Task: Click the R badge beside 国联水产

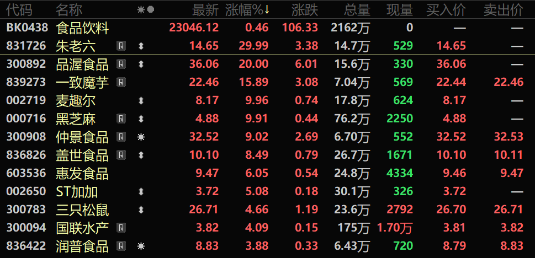Action: (121, 228)
